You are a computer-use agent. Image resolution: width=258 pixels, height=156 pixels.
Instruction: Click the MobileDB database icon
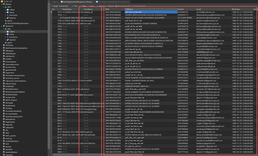point(4,86)
